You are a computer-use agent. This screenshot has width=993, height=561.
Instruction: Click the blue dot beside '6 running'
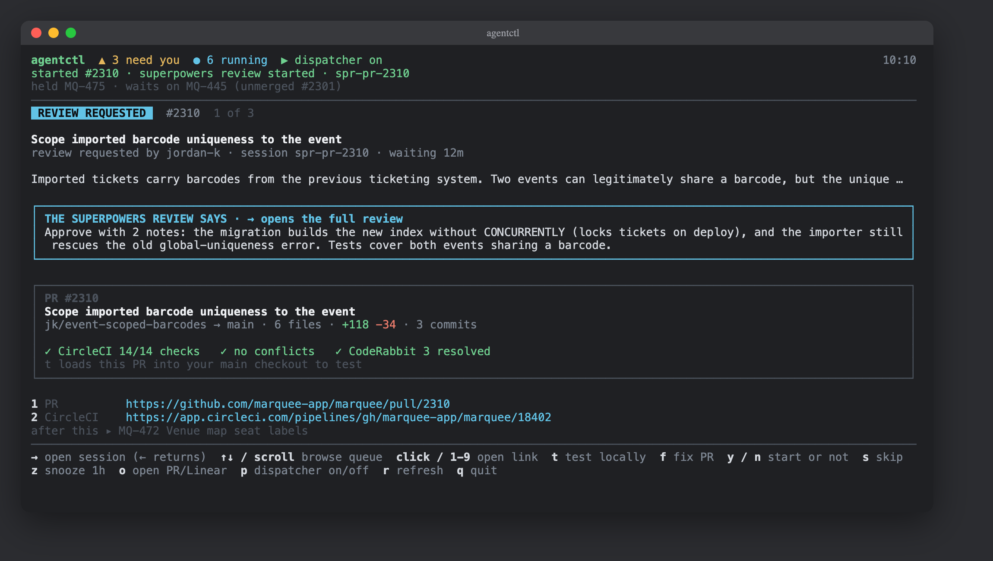pos(196,60)
